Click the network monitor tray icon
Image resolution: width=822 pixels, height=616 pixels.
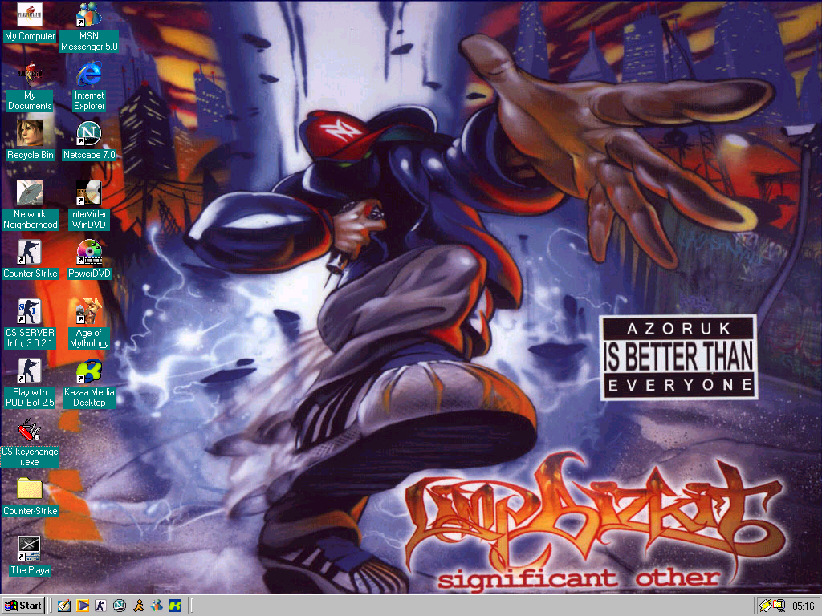coord(779,606)
